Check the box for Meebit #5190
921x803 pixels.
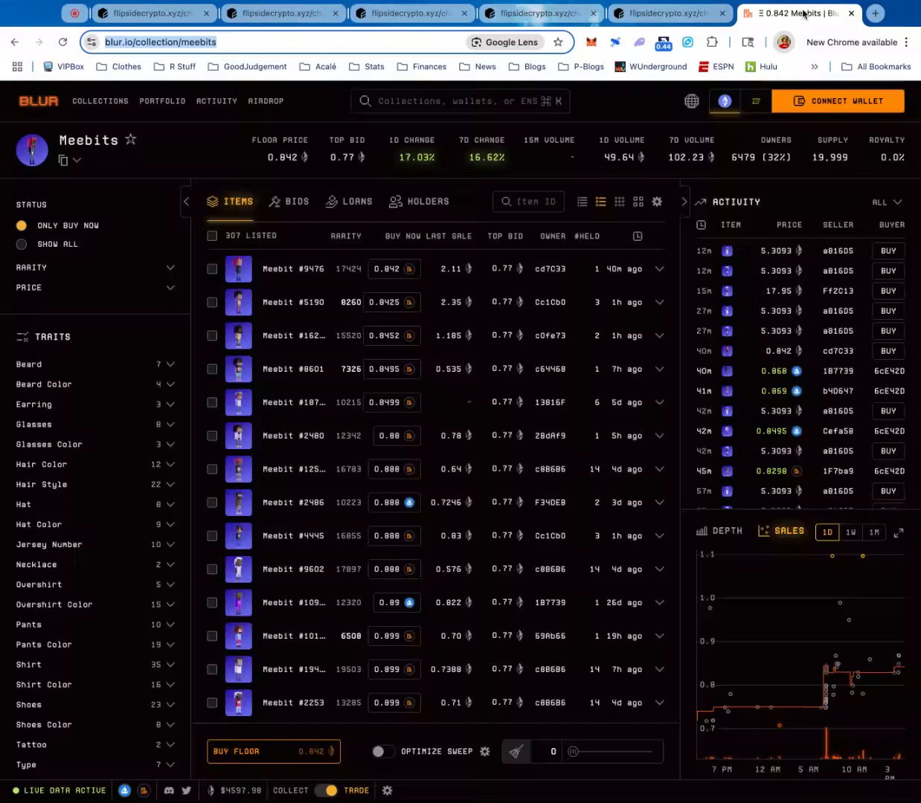212,303
